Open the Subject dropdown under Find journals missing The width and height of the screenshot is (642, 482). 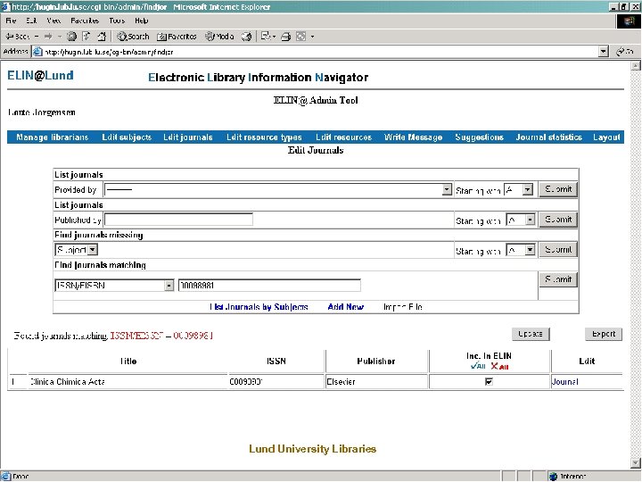coord(76,250)
